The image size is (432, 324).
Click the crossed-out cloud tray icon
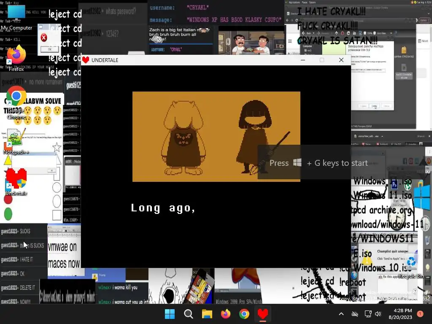[355, 314]
